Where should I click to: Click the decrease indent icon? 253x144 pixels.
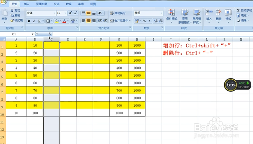point(100,21)
